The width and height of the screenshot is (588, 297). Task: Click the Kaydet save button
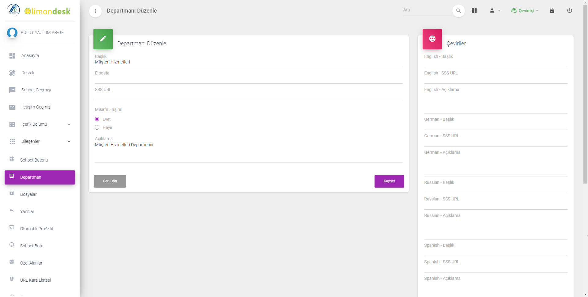389,181
